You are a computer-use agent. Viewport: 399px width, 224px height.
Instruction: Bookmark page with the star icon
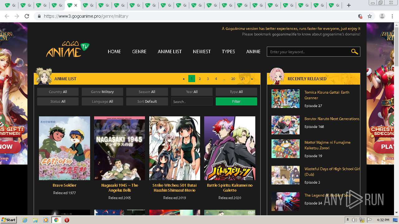370,16
